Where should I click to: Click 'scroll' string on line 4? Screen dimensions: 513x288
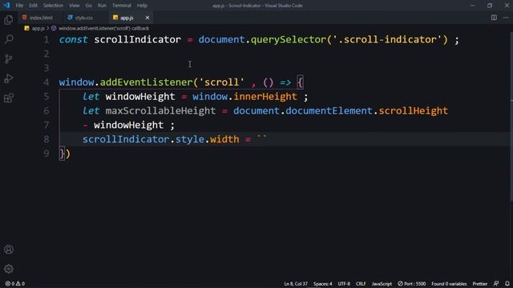[x=221, y=82]
